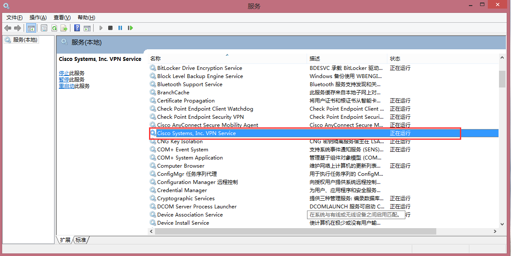Viewport: 511px width, 256px height.
Task: Toggle the action pane toolbar icon
Action: (x=87, y=28)
